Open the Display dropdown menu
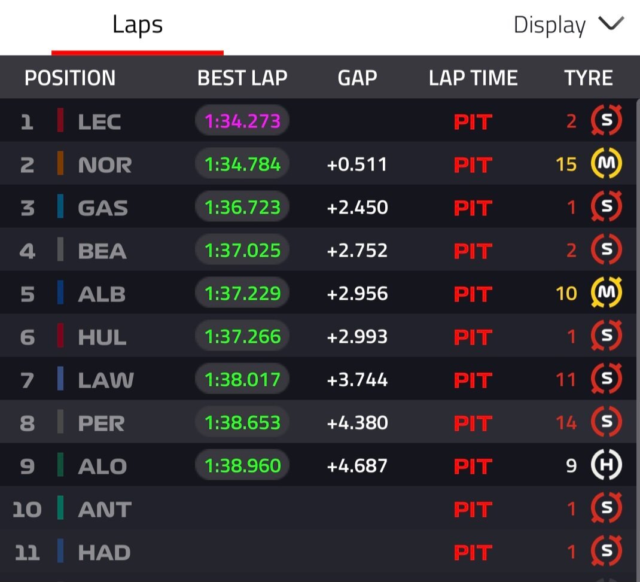Image resolution: width=640 pixels, height=582 pixels. (569, 25)
